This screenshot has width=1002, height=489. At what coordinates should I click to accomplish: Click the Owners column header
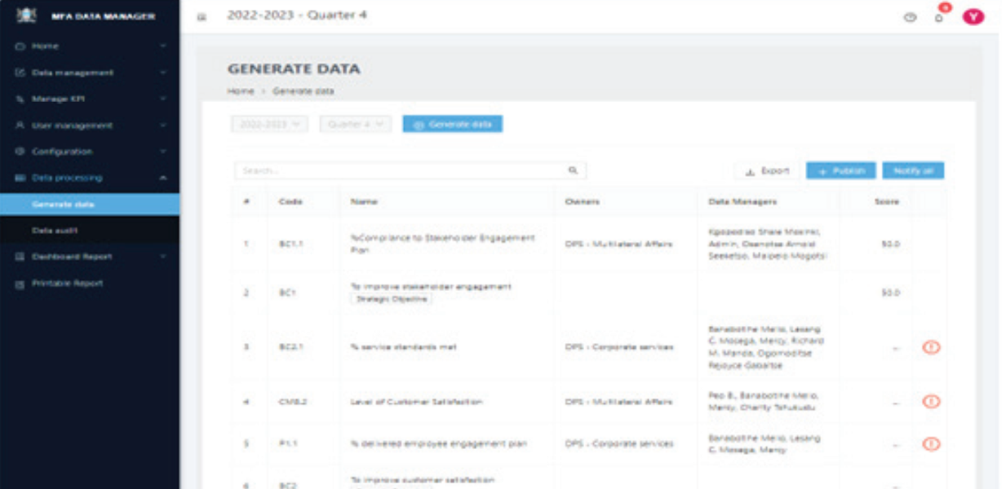582,201
